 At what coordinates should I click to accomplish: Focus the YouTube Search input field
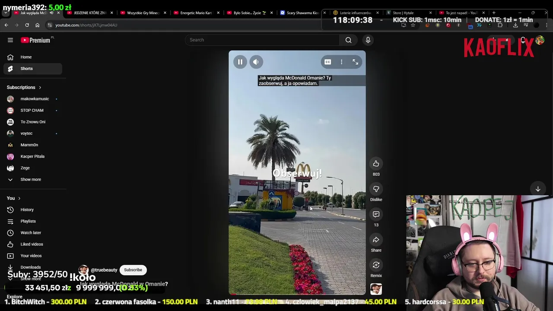click(262, 40)
